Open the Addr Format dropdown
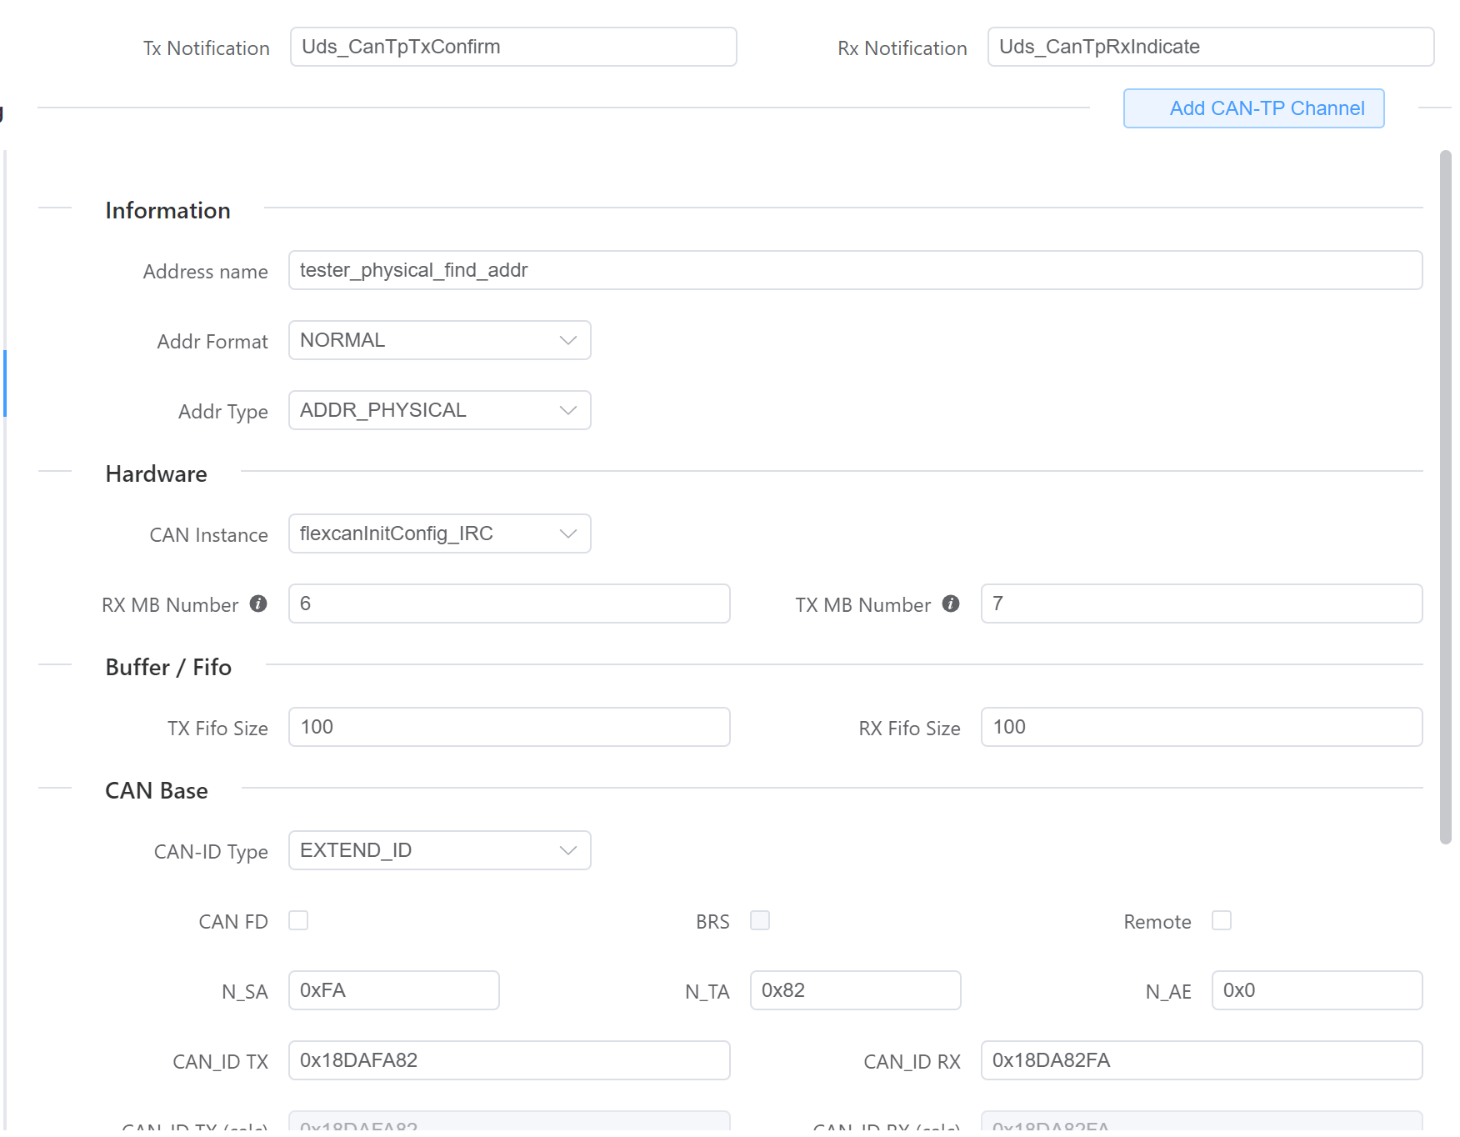This screenshot has height=1137, width=1460. pyautogui.click(x=439, y=340)
